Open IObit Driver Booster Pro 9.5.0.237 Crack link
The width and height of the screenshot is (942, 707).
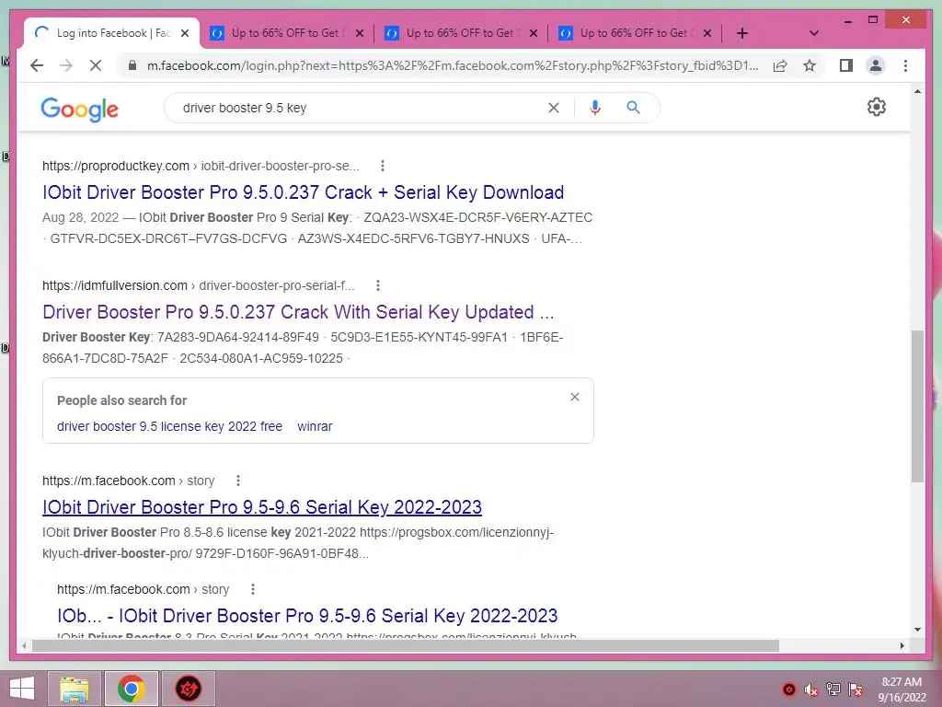click(303, 192)
